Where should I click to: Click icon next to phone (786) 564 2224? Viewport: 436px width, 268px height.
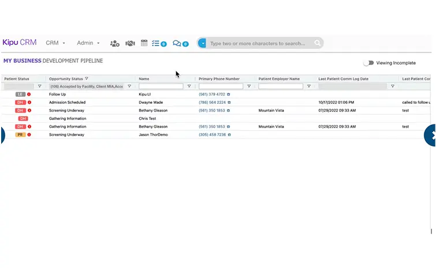click(x=228, y=102)
